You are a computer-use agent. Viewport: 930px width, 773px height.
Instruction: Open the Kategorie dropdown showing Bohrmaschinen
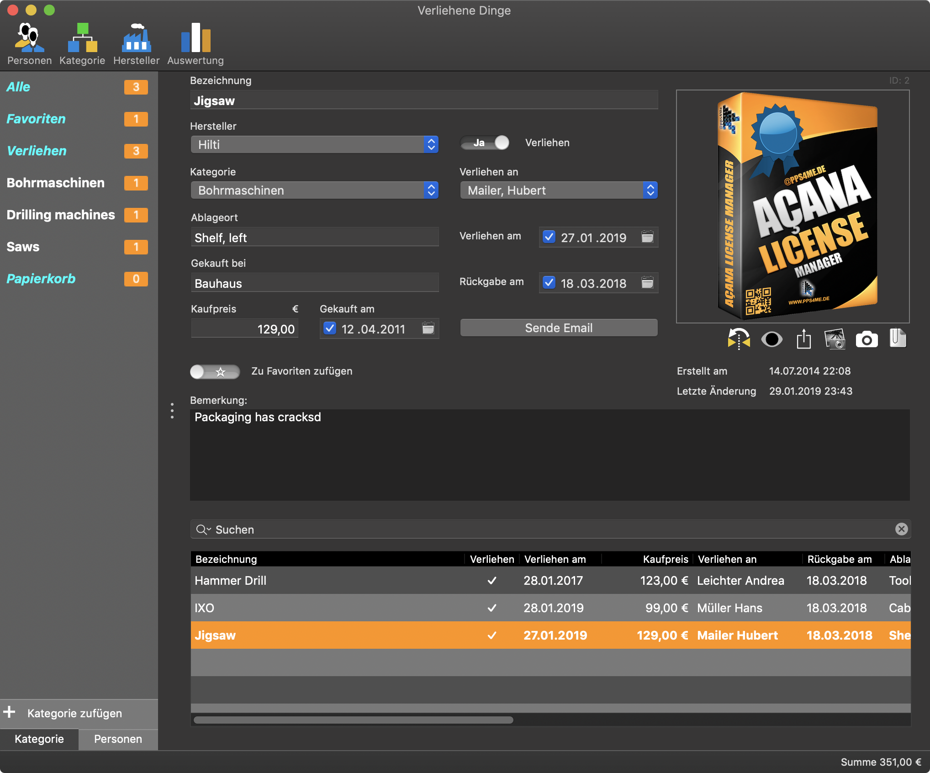(x=315, y=190)
